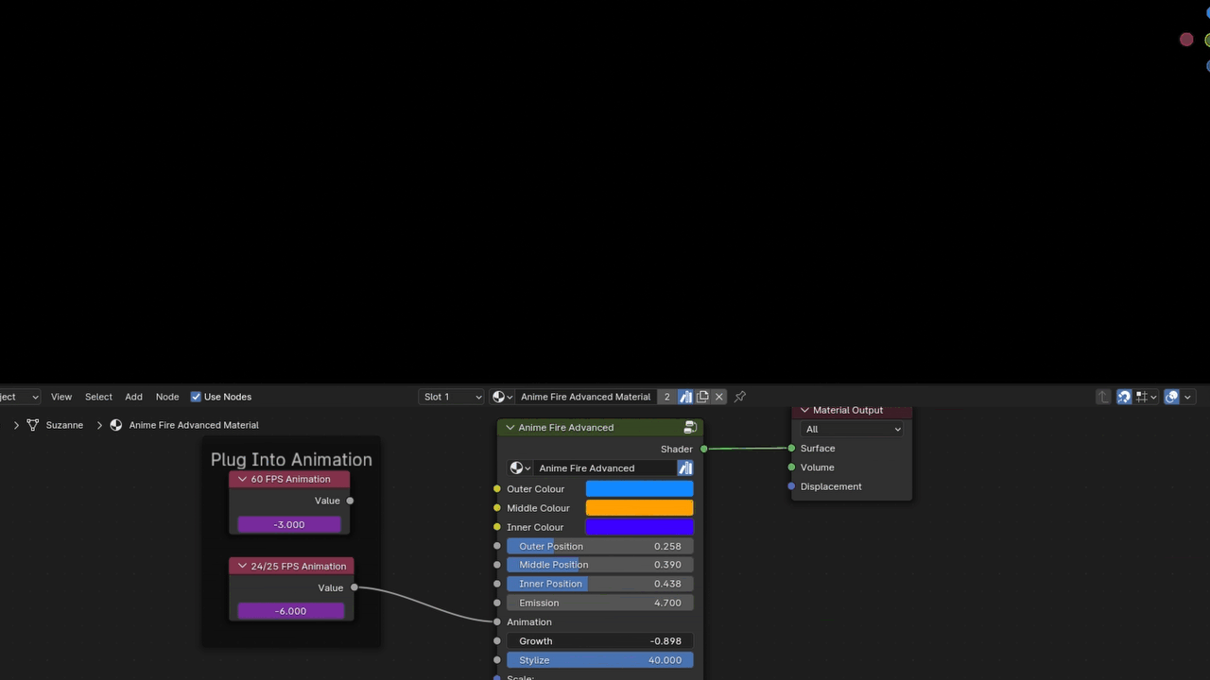
Task: Open the Slot 1 dropdown
Action: coord(452,397)
